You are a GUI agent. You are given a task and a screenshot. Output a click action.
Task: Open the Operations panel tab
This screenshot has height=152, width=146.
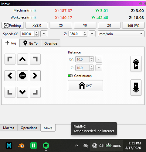(x=29, y=128)
